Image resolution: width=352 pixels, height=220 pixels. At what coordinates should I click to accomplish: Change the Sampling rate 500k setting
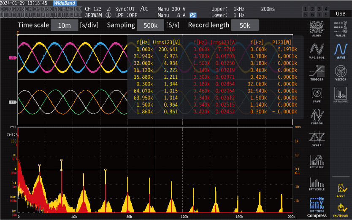(150, 25)
